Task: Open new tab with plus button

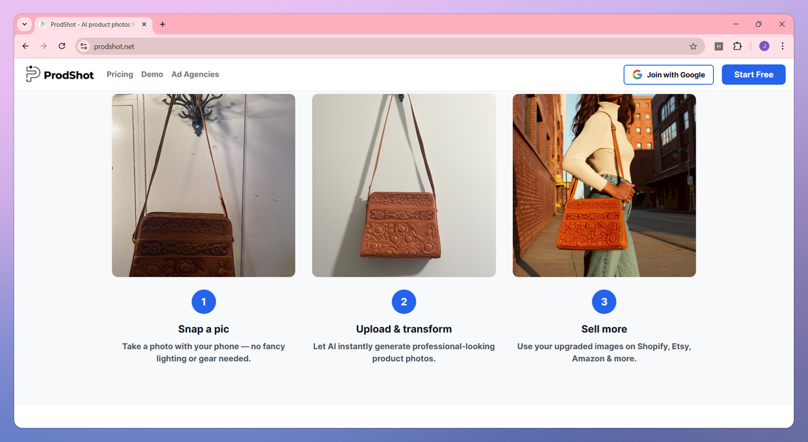Action: (162, 24)
